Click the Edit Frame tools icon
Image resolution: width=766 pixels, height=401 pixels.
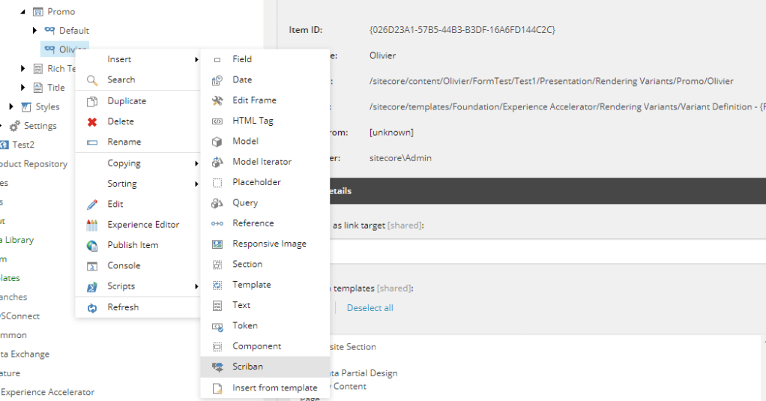(217, 100)
